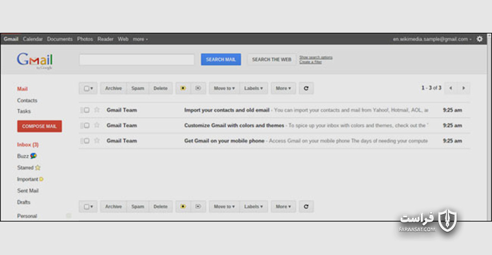
Task: Click the Search the Web button
Action: [x=272, y=59]
